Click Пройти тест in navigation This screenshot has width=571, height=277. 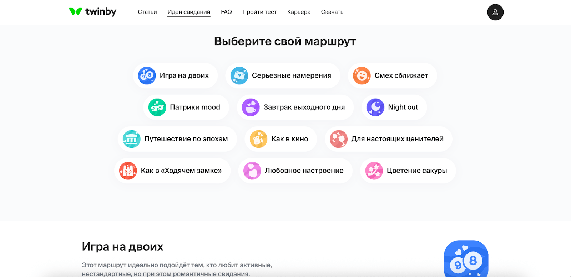point(259,12)
